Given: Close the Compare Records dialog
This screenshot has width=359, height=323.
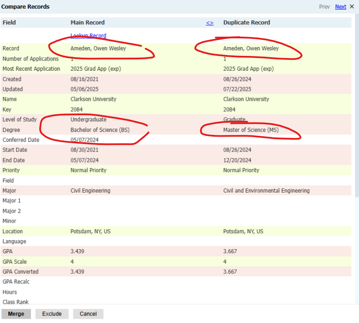Looking at the screenshot, I should (352, 7).
